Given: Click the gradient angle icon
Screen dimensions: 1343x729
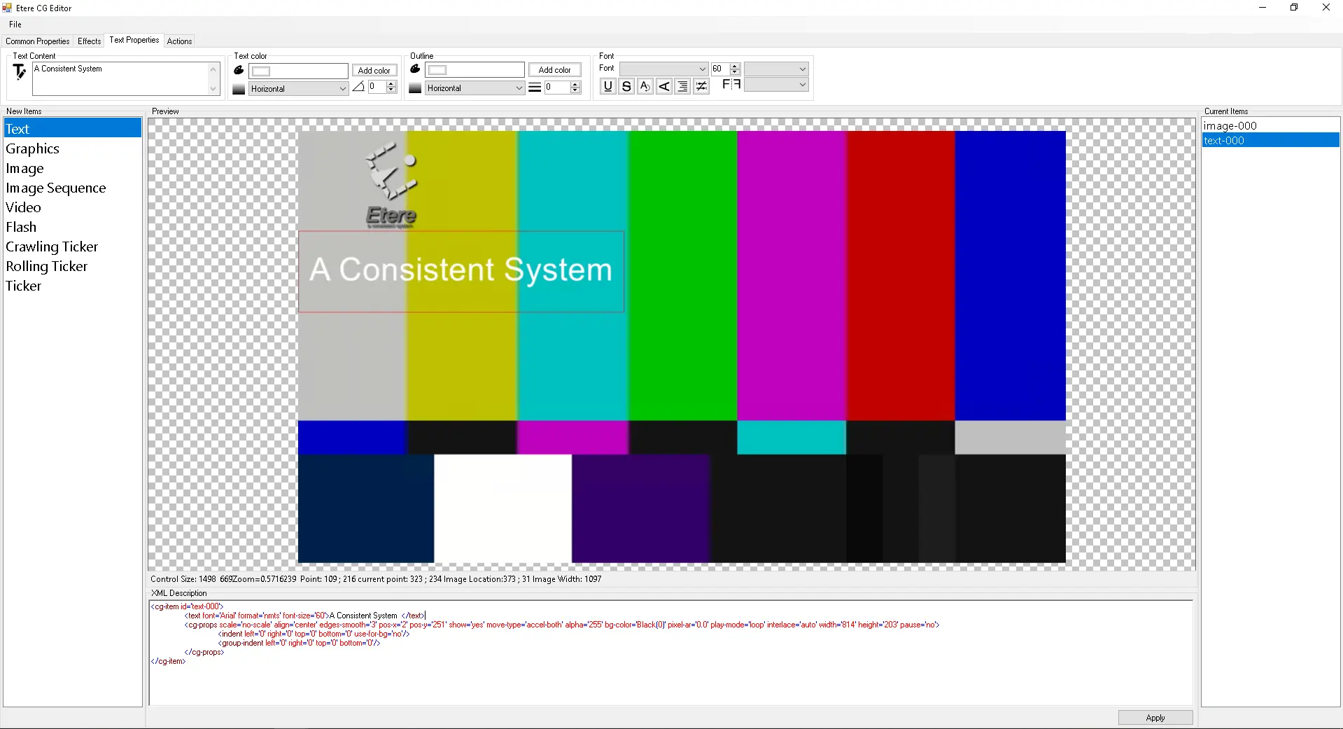Looking at the screenshot, I should click(x=358, y=88).
